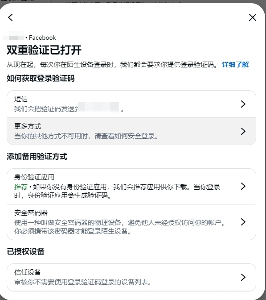This screenshot has height=300, width=266.
Task: Click the Facebook account label
Action: [x=42, y=37]
